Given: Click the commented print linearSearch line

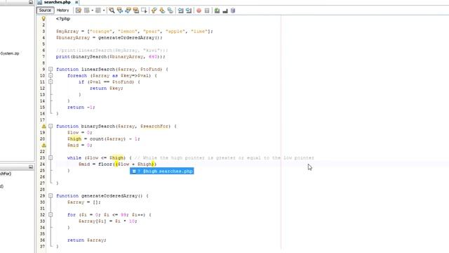Looking at the screenshot, I should click(x=112, y=50).
